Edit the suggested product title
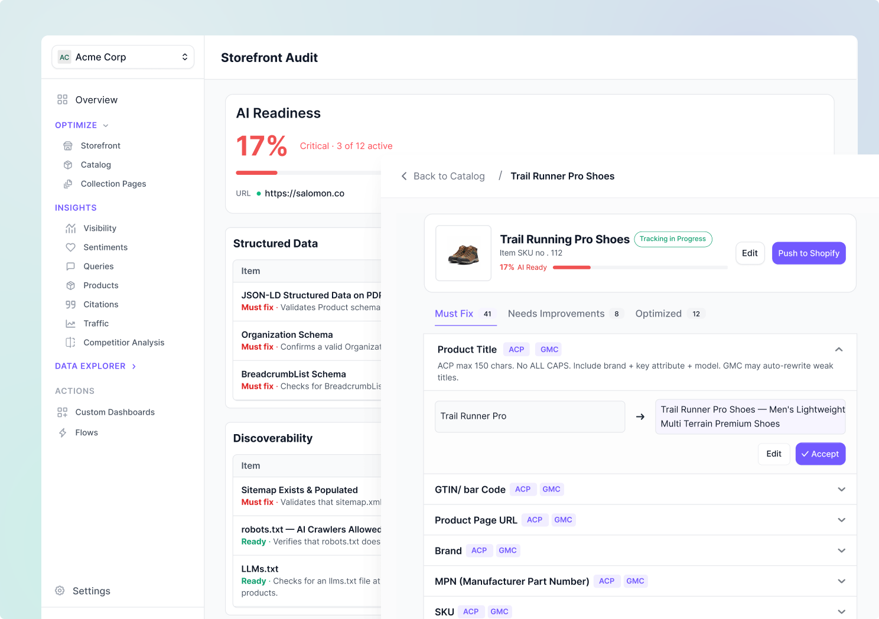Screen dimensions: 879x619 tap(774, 454)
